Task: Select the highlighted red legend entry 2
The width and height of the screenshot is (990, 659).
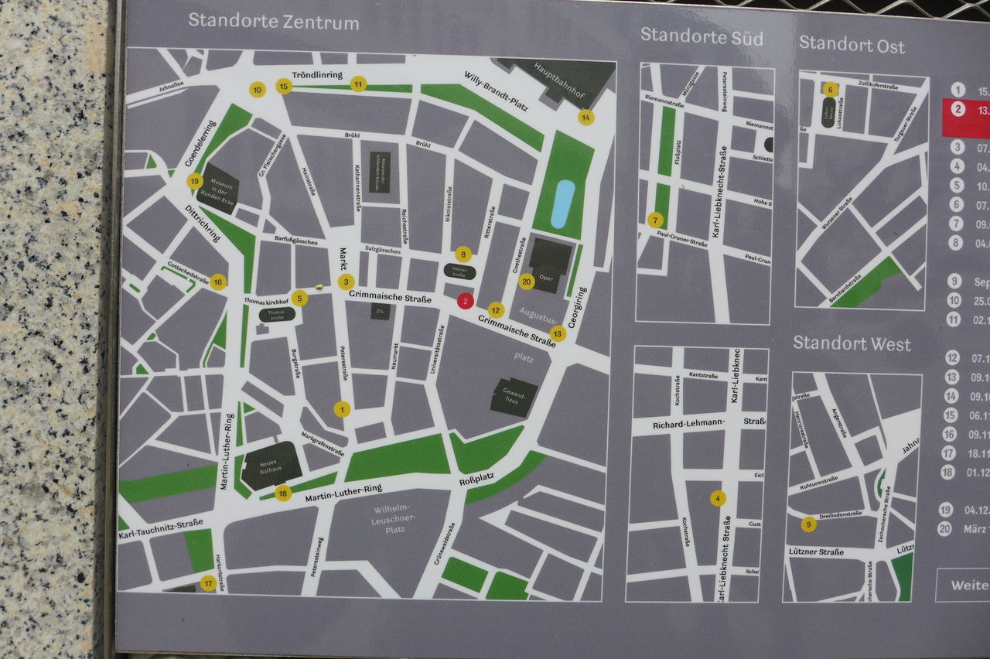Action: 966,118
